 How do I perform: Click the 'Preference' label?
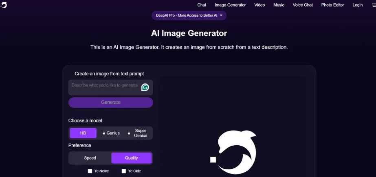coord(79,145)
